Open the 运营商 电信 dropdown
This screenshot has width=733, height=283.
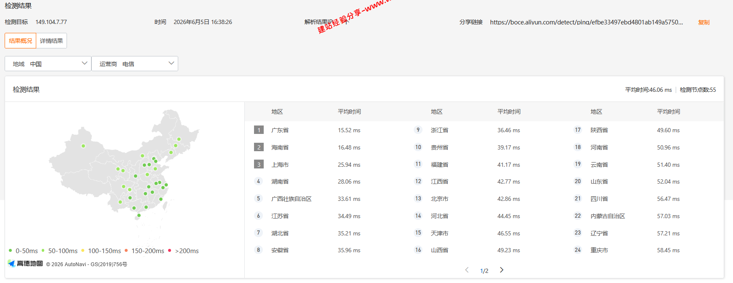135,64
